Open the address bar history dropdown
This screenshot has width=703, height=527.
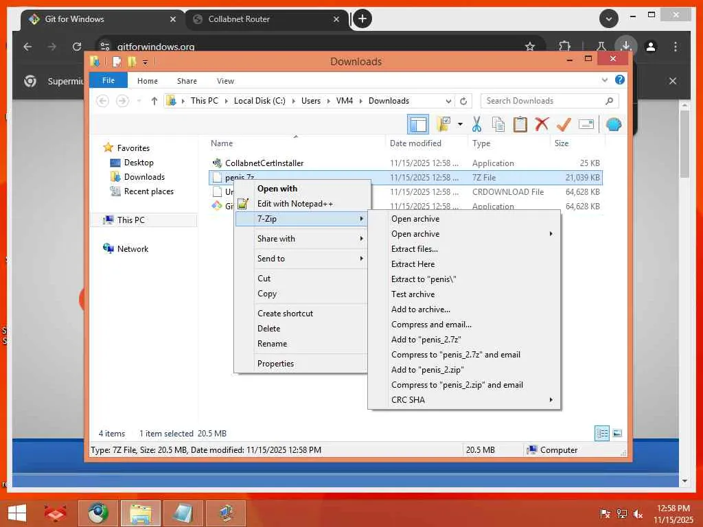click(448, 101)
